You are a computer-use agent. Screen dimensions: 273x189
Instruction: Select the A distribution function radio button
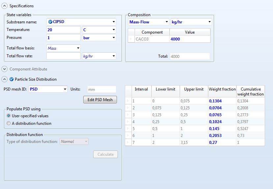(x=9, y=123)
